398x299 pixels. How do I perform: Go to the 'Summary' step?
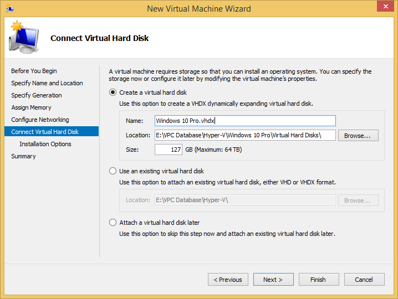tap(23, 156)
